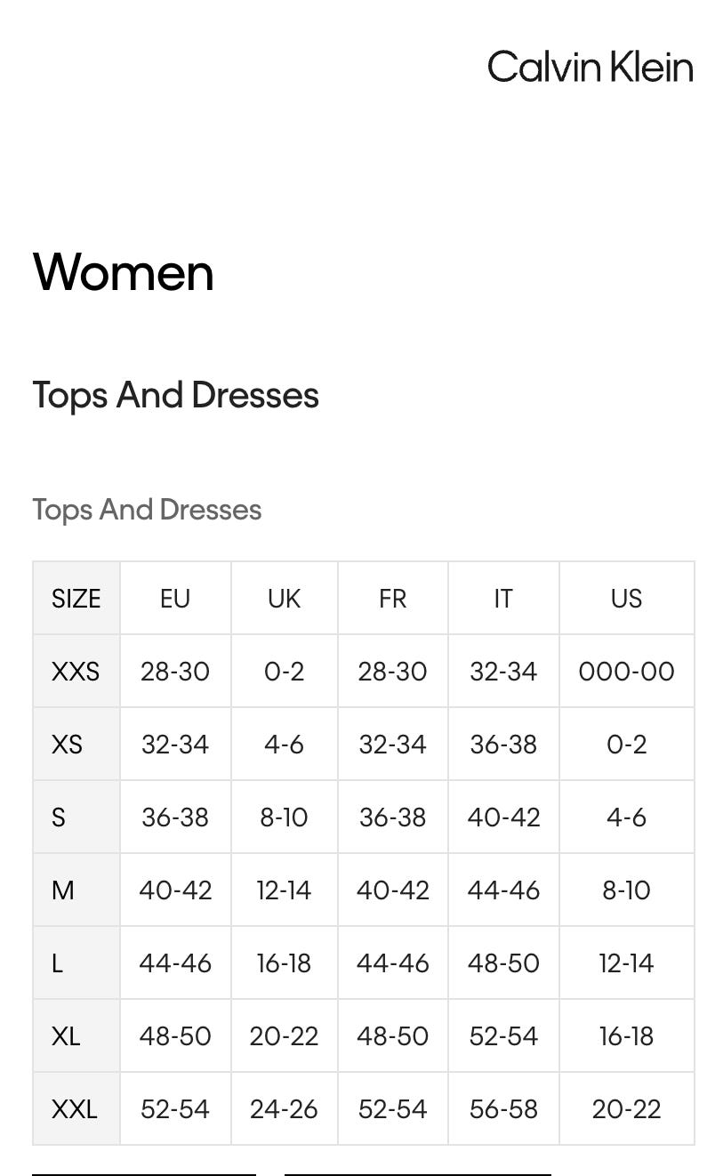Viewport: 715px width, 1176px height.
Task: Select the US column header
Action: point(626,599)
